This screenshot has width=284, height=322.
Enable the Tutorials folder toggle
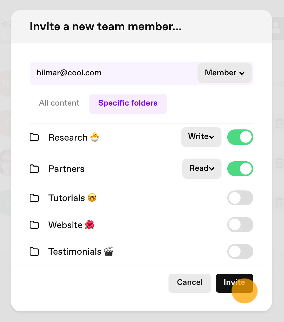[x=240, y=198]
